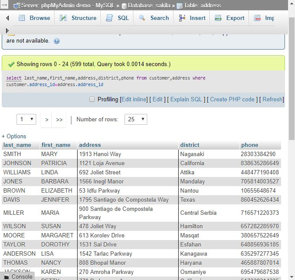Click phone 10655648674 cell
Image resolution: width=295 pixels, height=280 pixels.
[x=260, y=191]
